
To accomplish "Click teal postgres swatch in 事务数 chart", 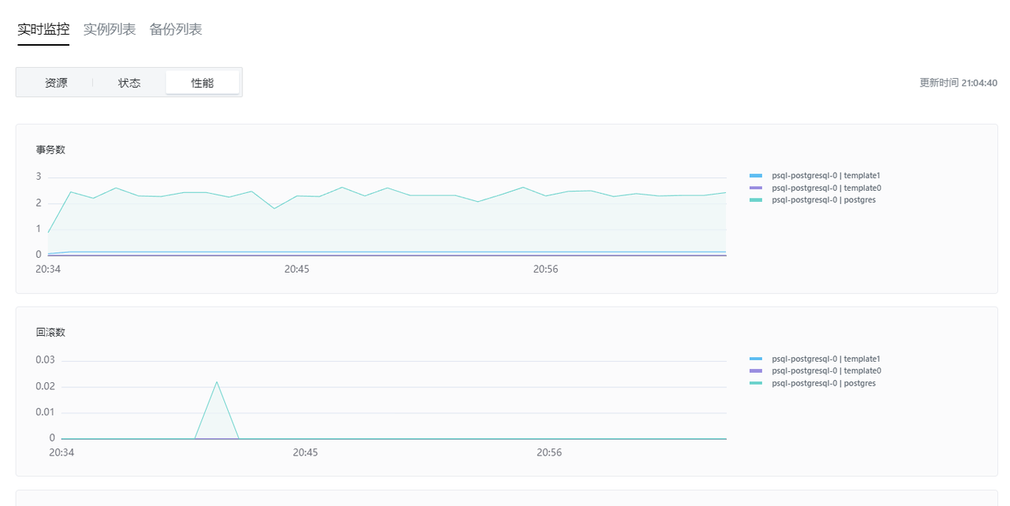I will point(756,200).
